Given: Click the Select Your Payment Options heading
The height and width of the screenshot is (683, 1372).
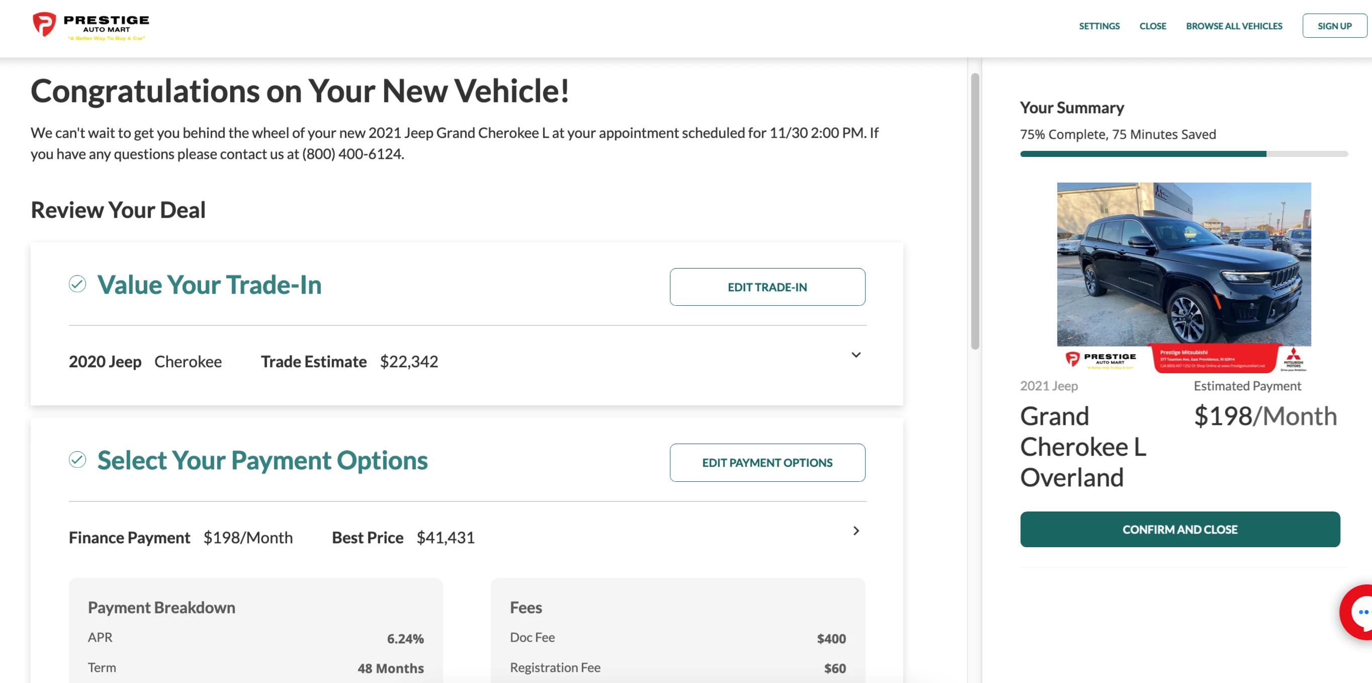Looking at the screenshot, I should [x=262, y=460].
